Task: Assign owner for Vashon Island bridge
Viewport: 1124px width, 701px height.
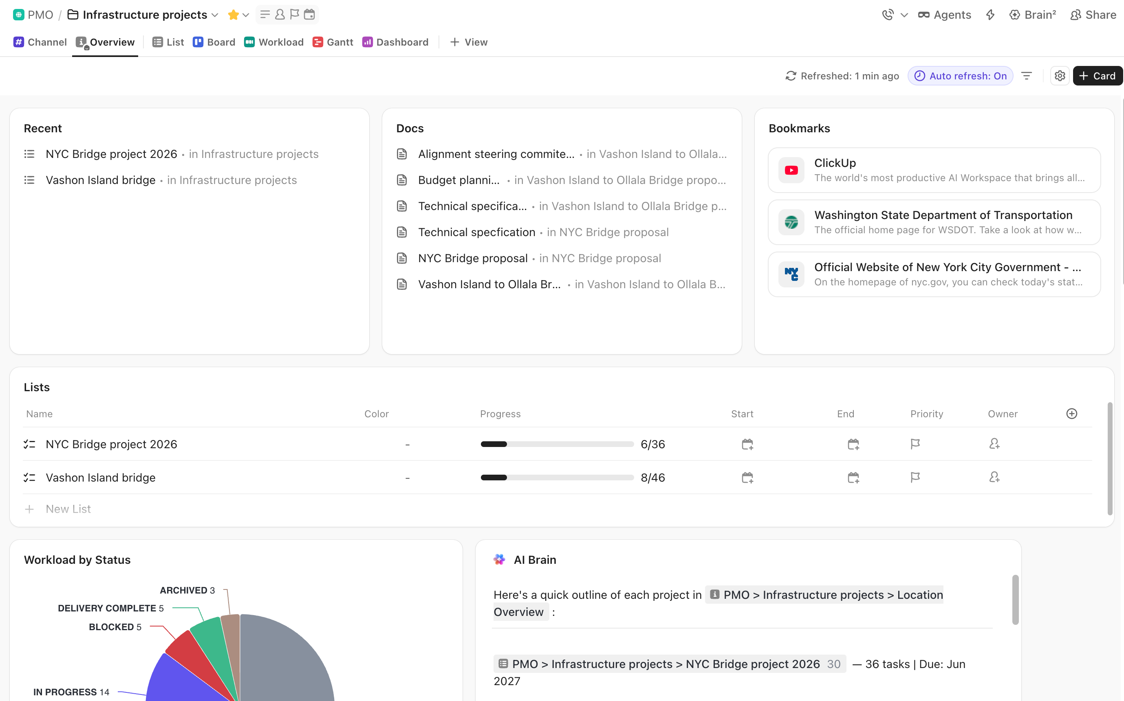Action: [994, 477]
